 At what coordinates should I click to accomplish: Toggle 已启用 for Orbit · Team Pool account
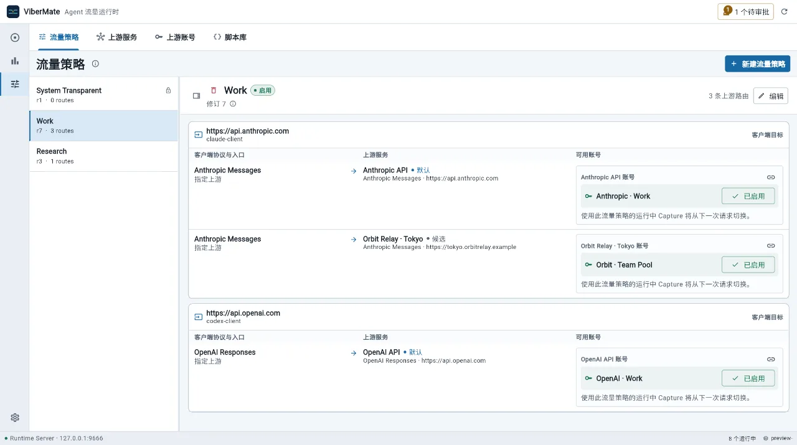(748, 265)
